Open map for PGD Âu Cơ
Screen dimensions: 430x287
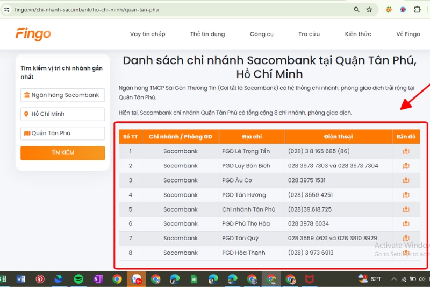click(406, 180)
